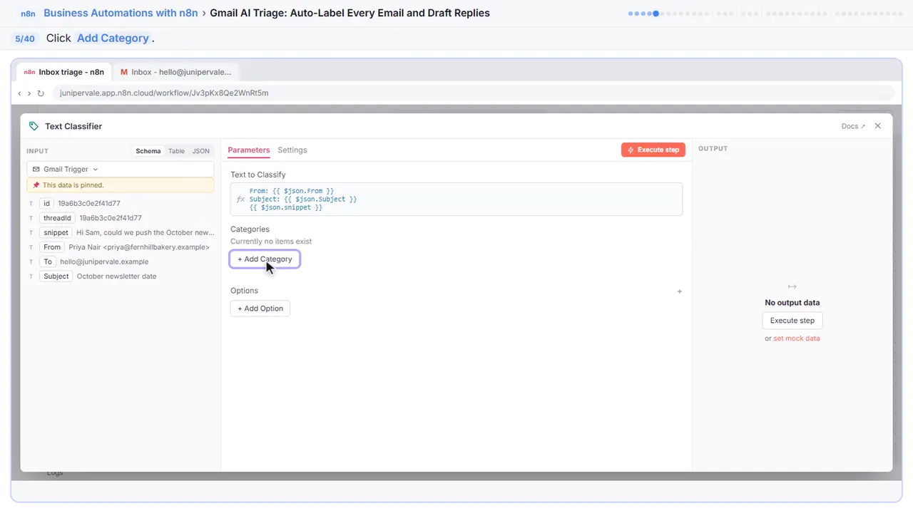Image resolution: width=913 pixels, height=513 pixels.
Task: Select the snippet schema field
Action: [56, 233]
